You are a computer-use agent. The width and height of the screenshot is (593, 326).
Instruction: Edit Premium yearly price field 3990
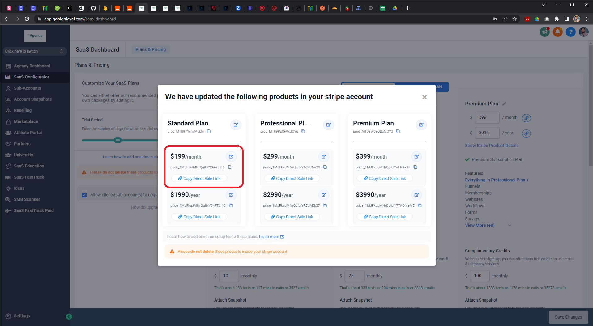click(x=487, y=133)
